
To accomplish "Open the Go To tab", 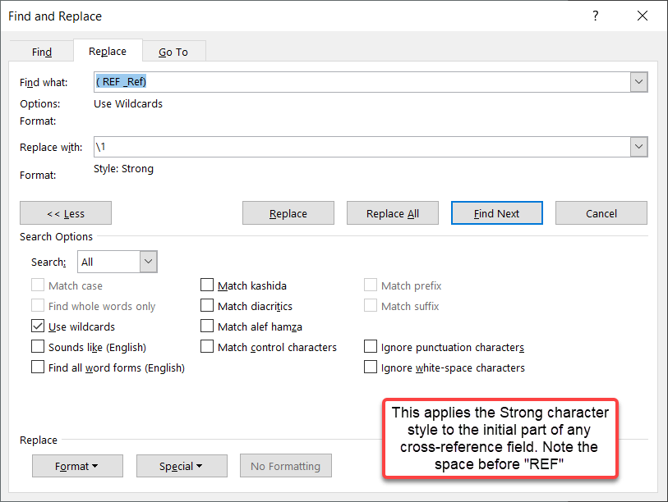I will [x=173, y=52].
